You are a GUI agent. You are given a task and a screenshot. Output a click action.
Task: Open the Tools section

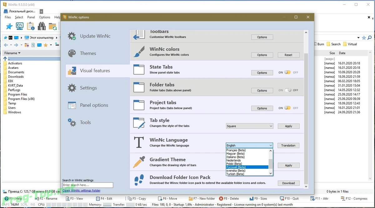(x=85, y=122)
